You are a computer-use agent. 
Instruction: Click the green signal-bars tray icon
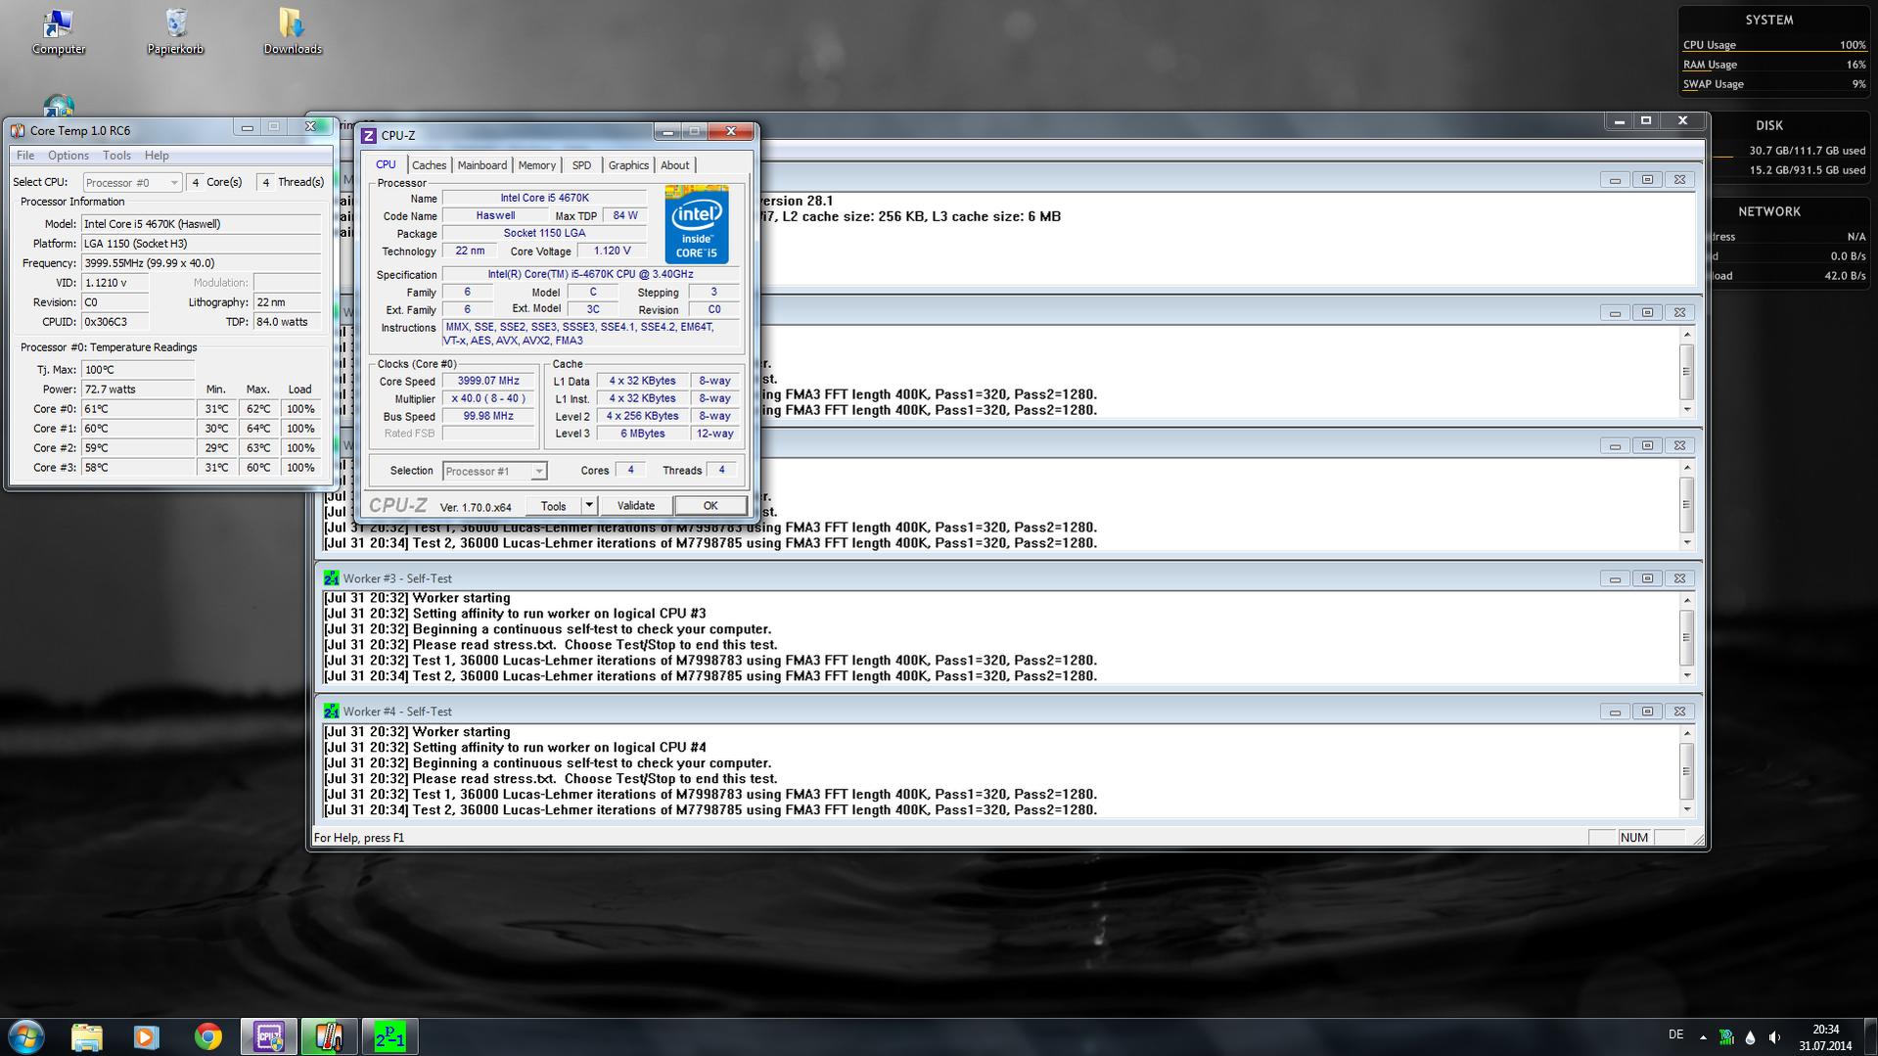(x=1726, y=1036)
